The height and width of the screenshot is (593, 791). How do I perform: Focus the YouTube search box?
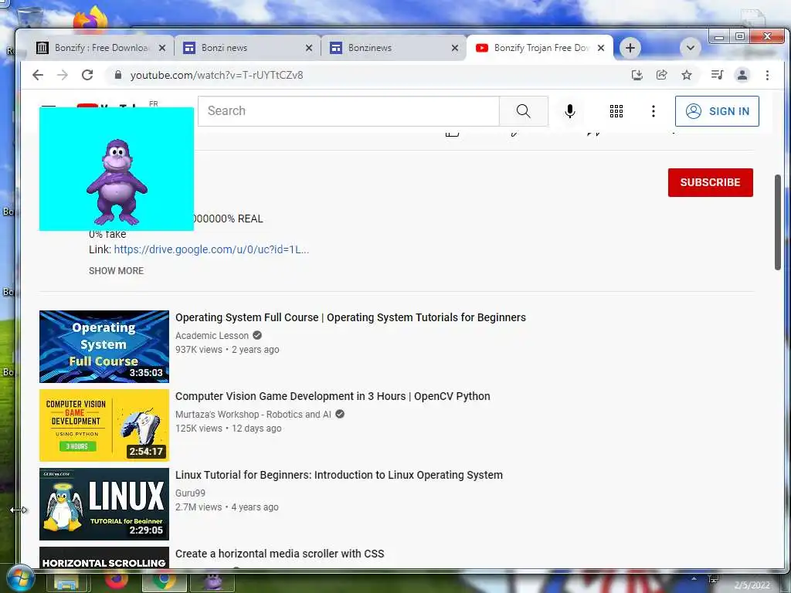pyautogui.click(x=348, y=111)
